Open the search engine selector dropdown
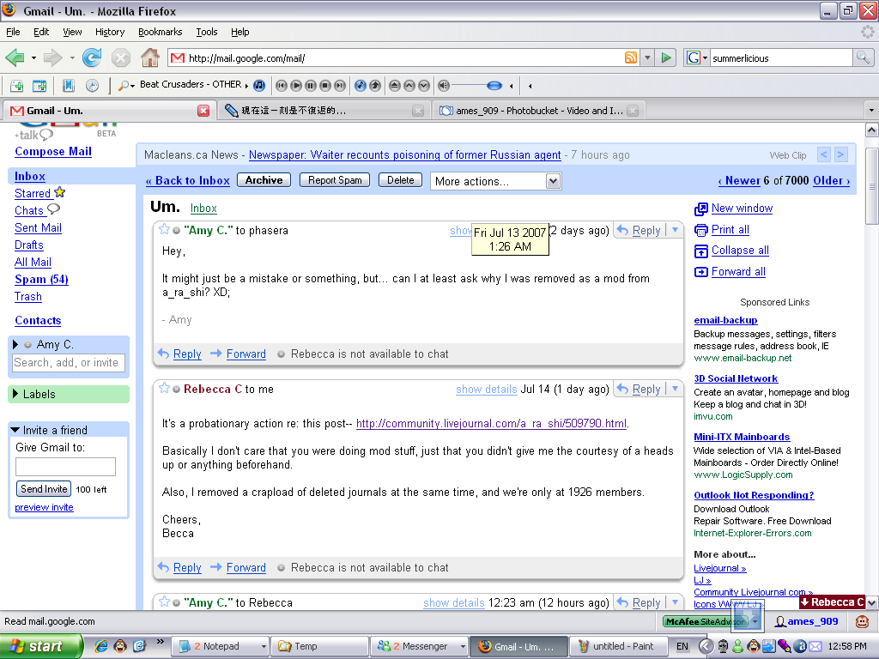879x659 pixels. [x=706, y=57]
